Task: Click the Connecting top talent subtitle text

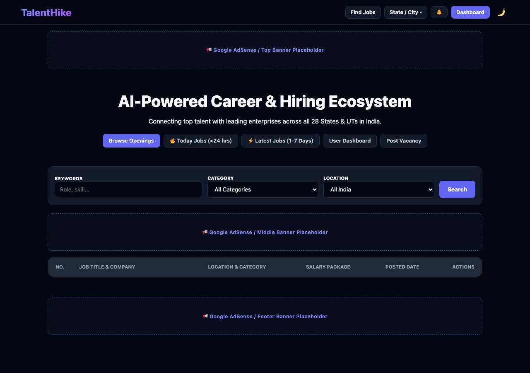Action: pyautogui.click(x=265, y=121)
